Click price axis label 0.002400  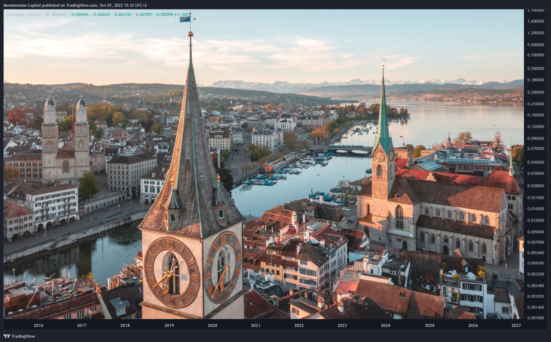click(x=536, y=286)
